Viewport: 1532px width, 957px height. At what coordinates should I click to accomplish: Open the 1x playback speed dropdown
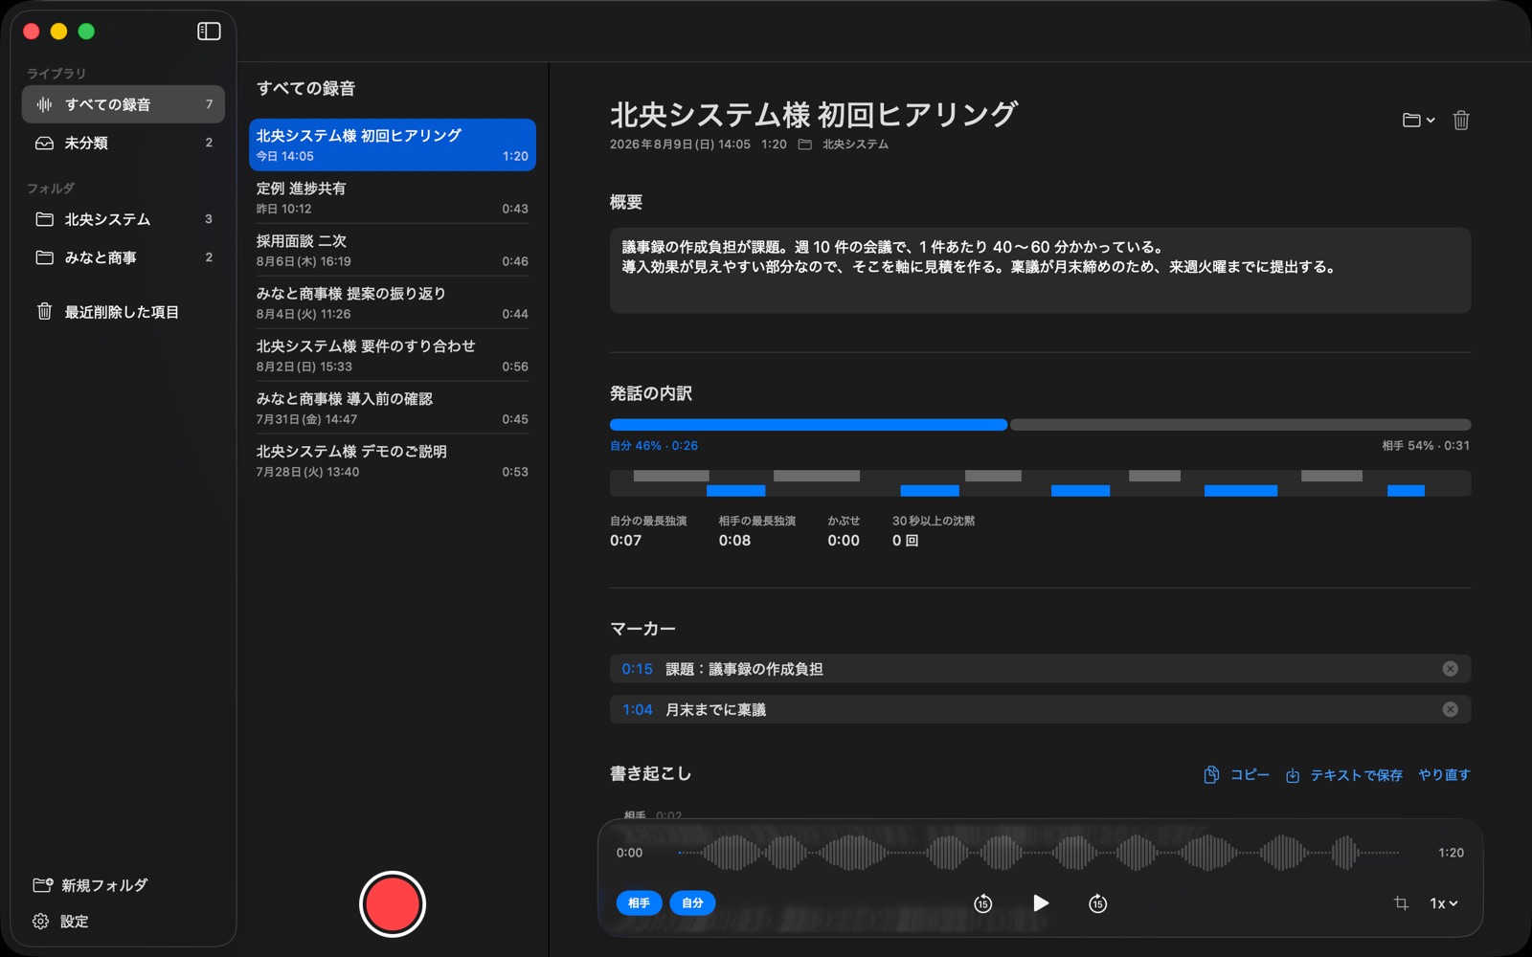[1444, 903]
